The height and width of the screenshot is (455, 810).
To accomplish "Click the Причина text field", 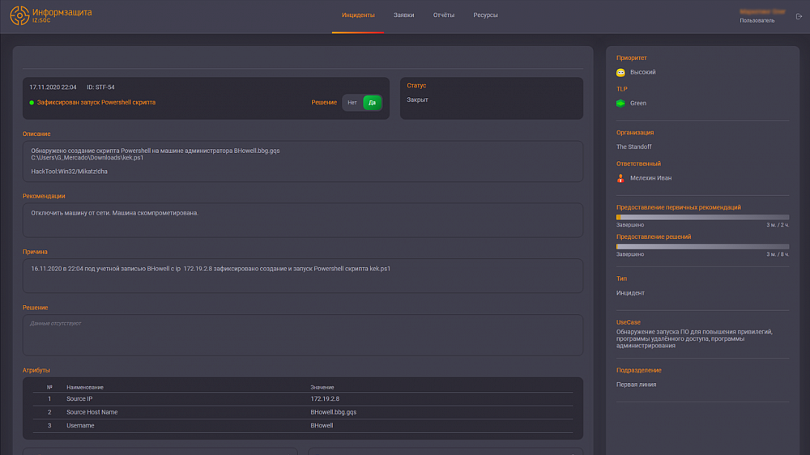I will [x=303, y=276].
